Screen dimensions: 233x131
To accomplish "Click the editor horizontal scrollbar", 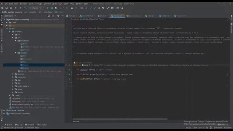I will tap(120, 119).
